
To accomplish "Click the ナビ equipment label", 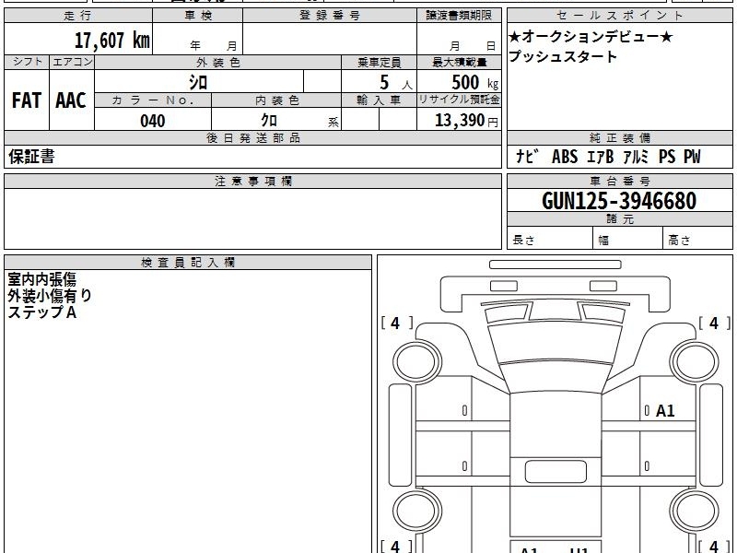I will pos(526,156).
